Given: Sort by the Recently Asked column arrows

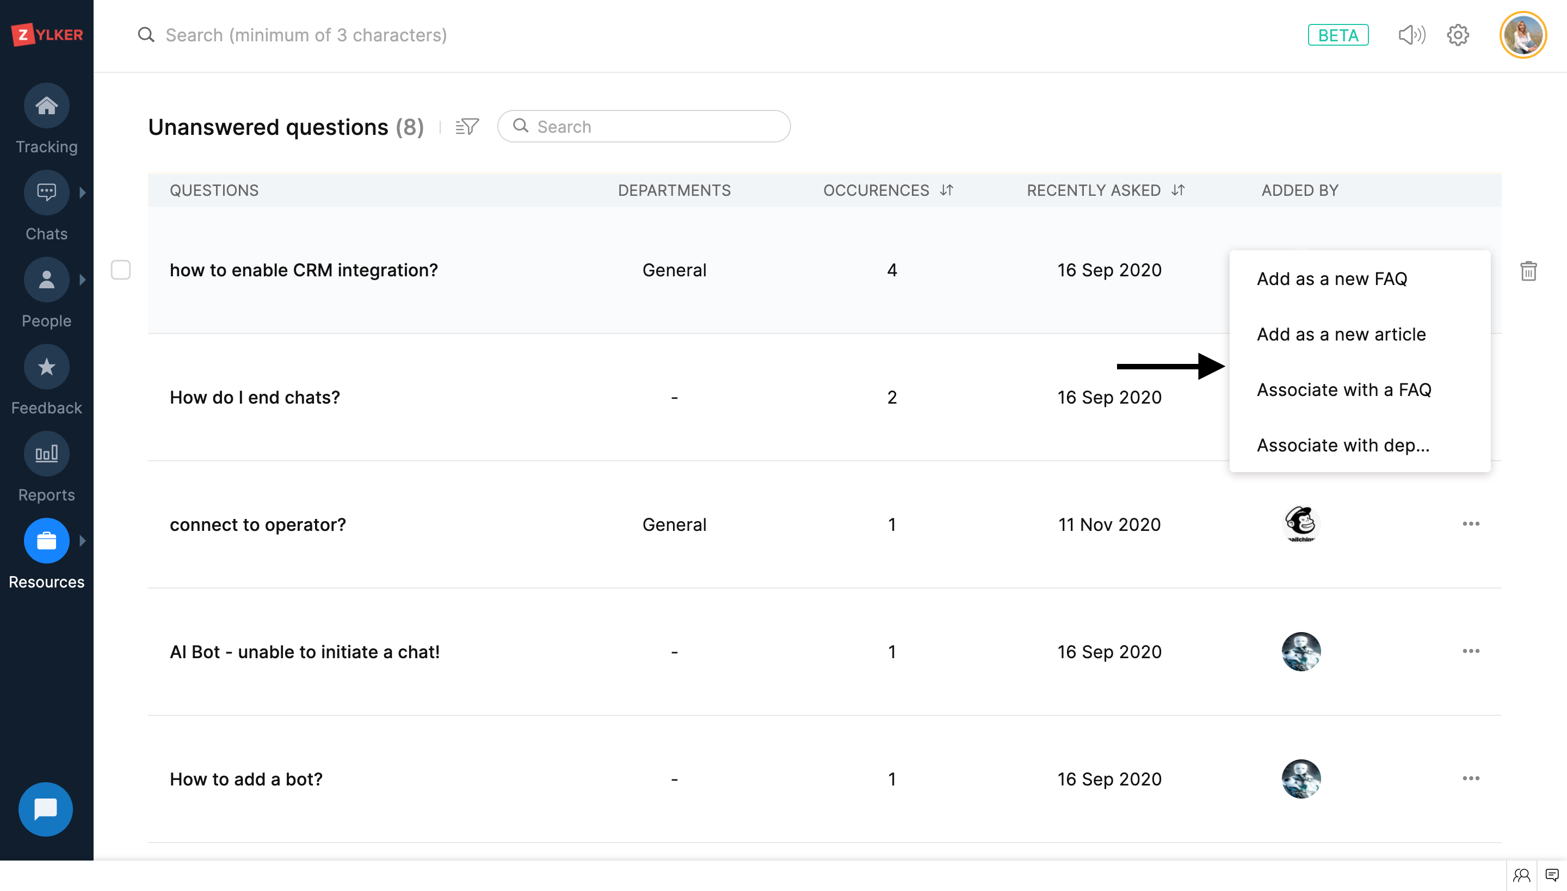Looking at the screenshot, I should (1177, 190).
